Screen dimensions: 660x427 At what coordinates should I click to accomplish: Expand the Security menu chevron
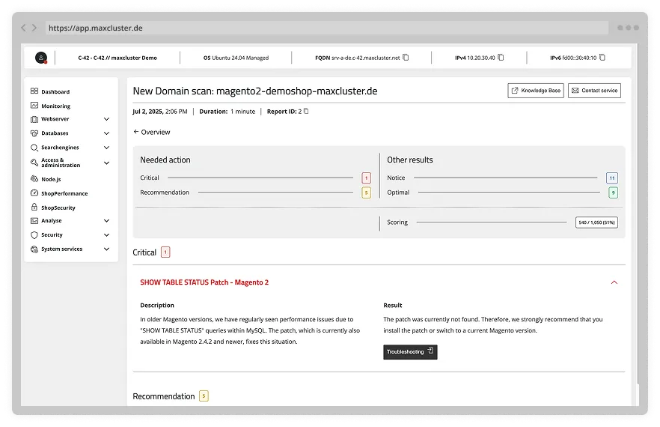pos(106,234)
